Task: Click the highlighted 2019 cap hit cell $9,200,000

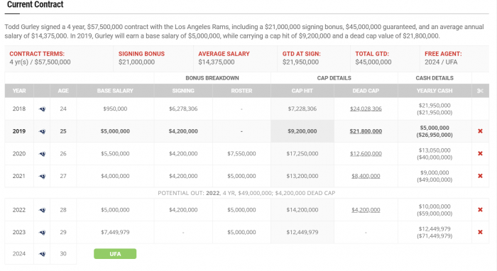Action: coord(302,131)
